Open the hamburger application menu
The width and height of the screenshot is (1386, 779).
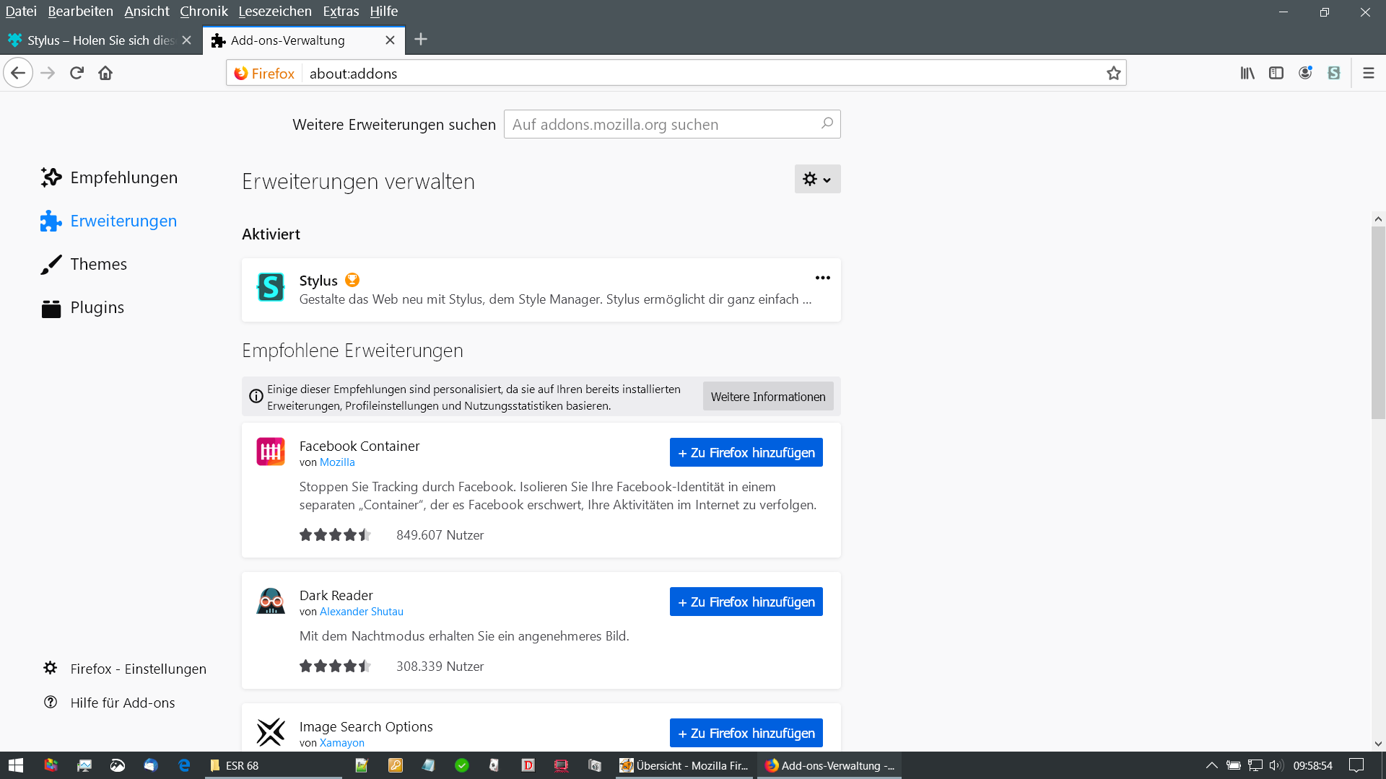point(1368,73)
